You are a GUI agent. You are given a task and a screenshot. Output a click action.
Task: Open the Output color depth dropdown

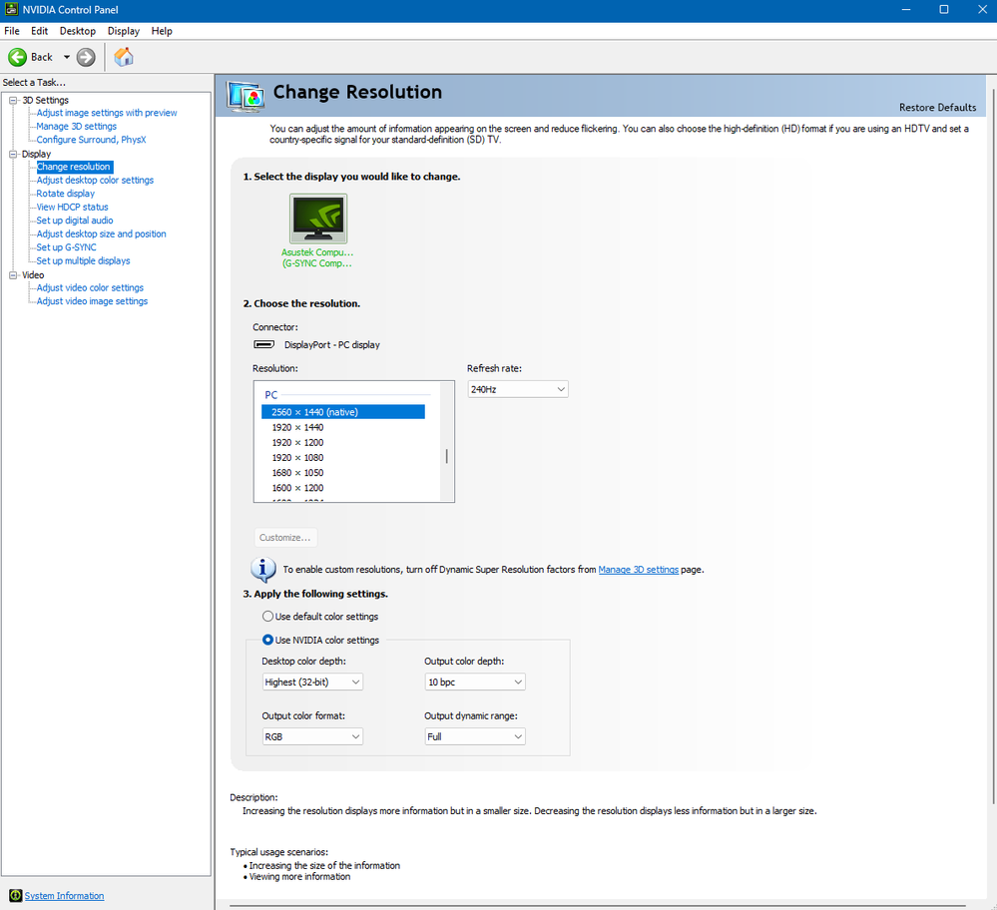475,682
